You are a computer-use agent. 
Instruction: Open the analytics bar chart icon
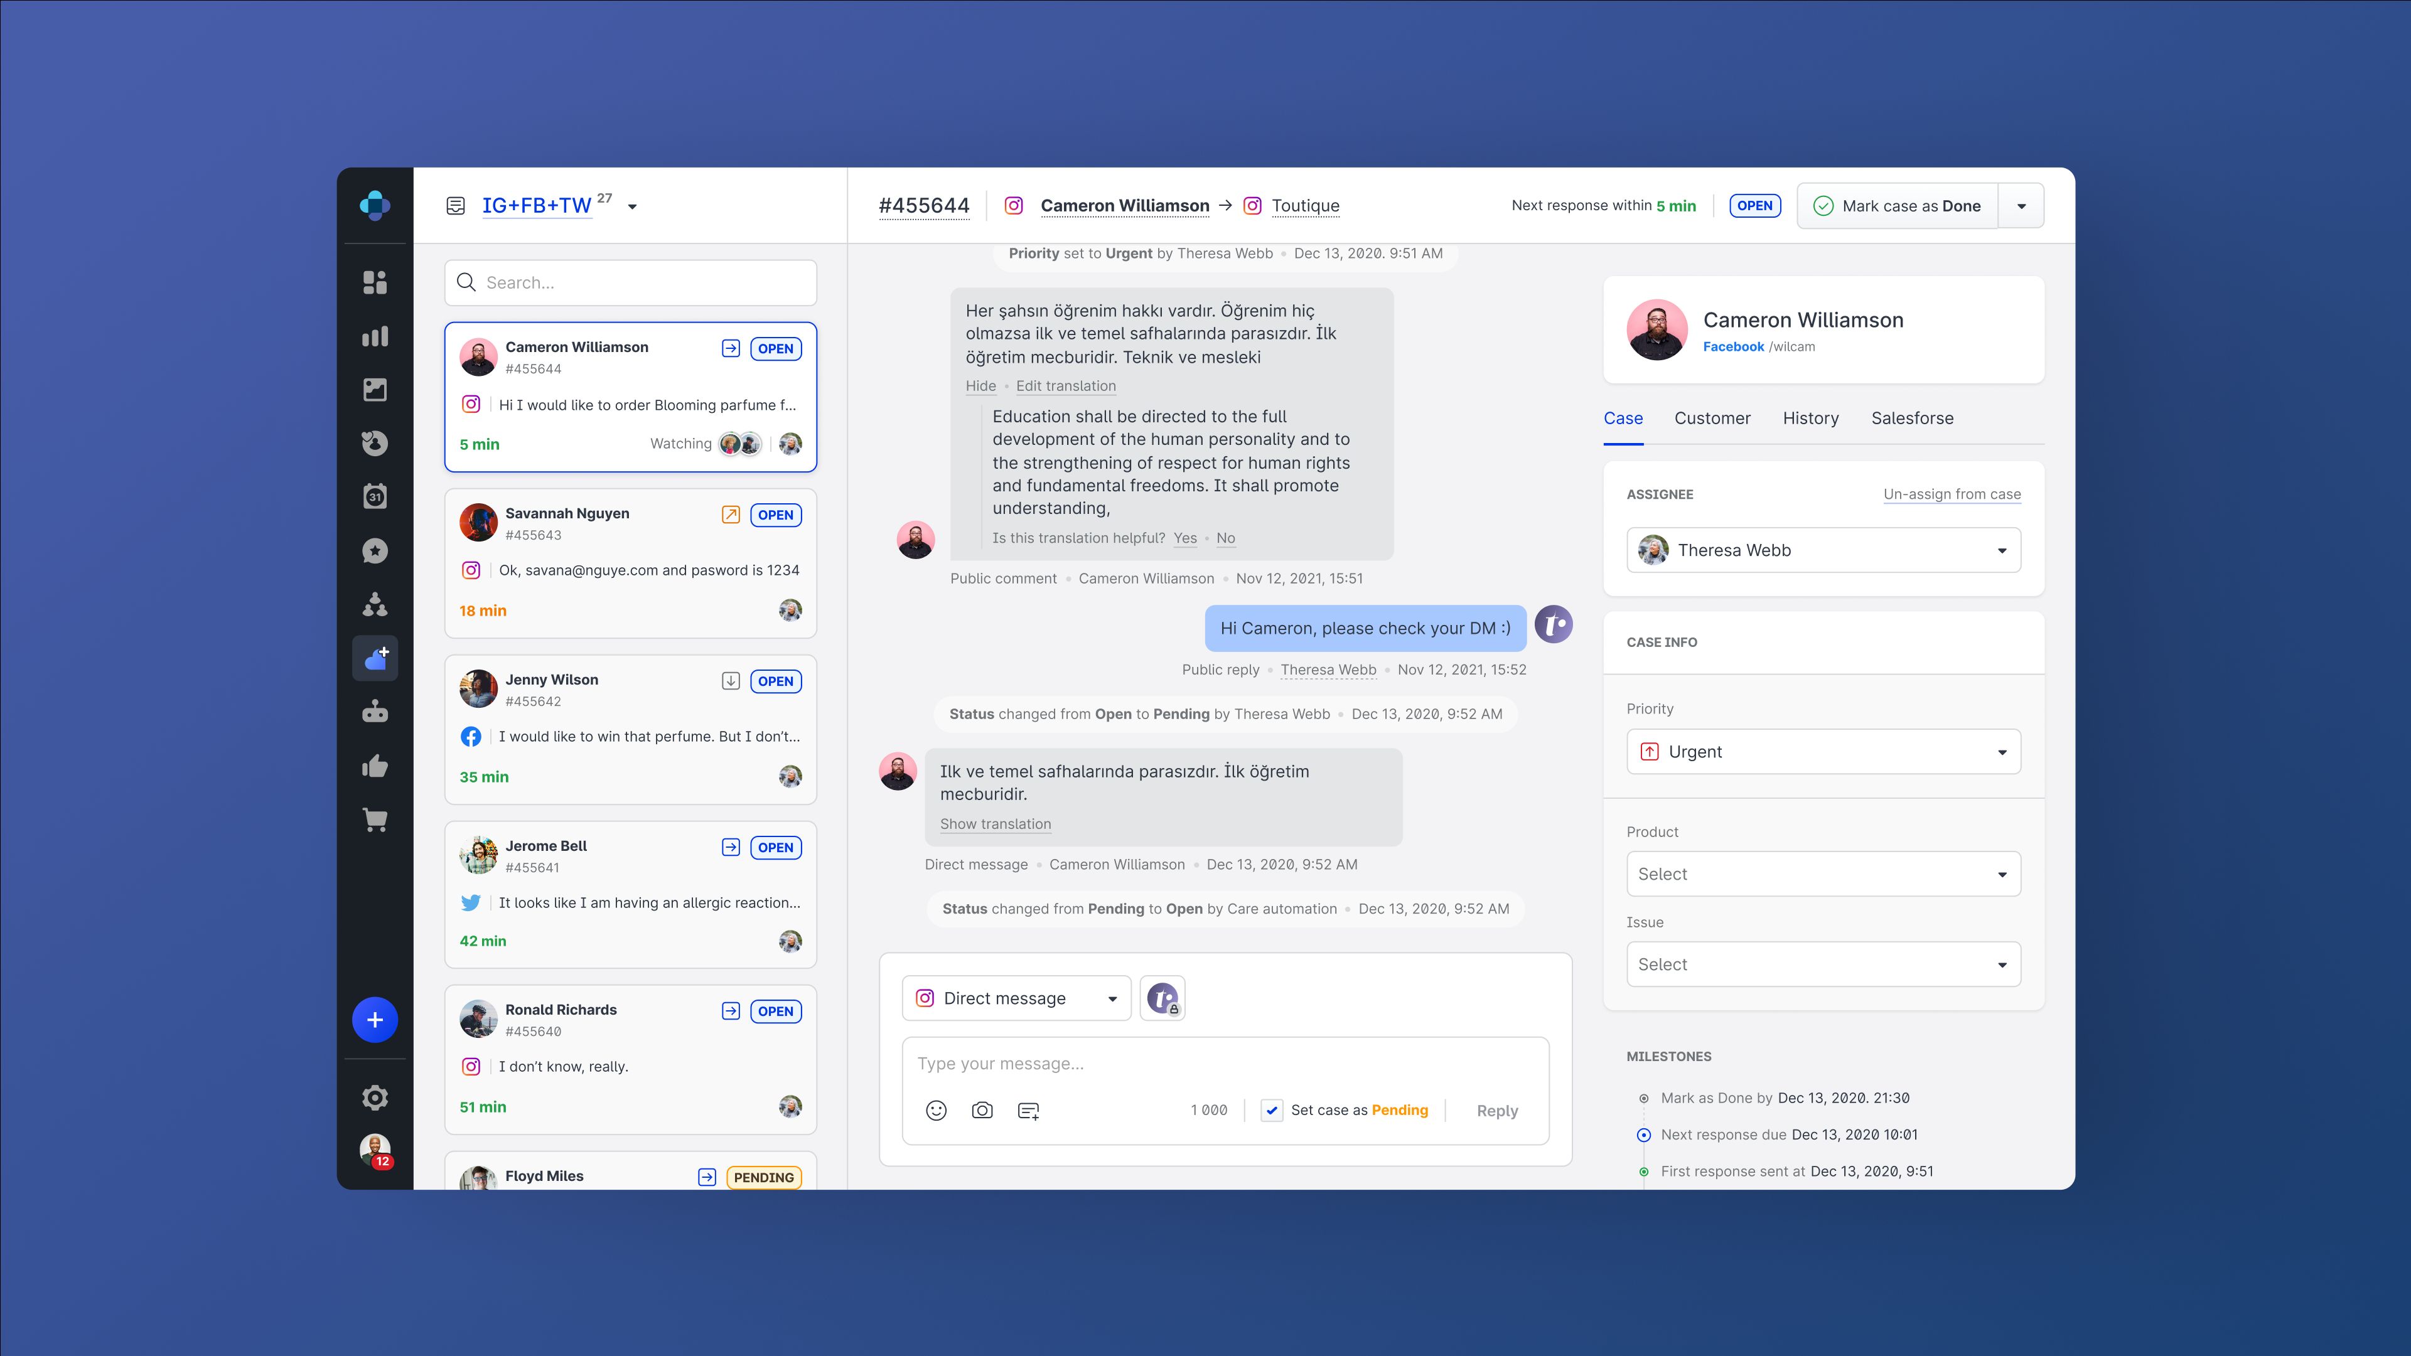pyautogui.click(x=374, y=336)
